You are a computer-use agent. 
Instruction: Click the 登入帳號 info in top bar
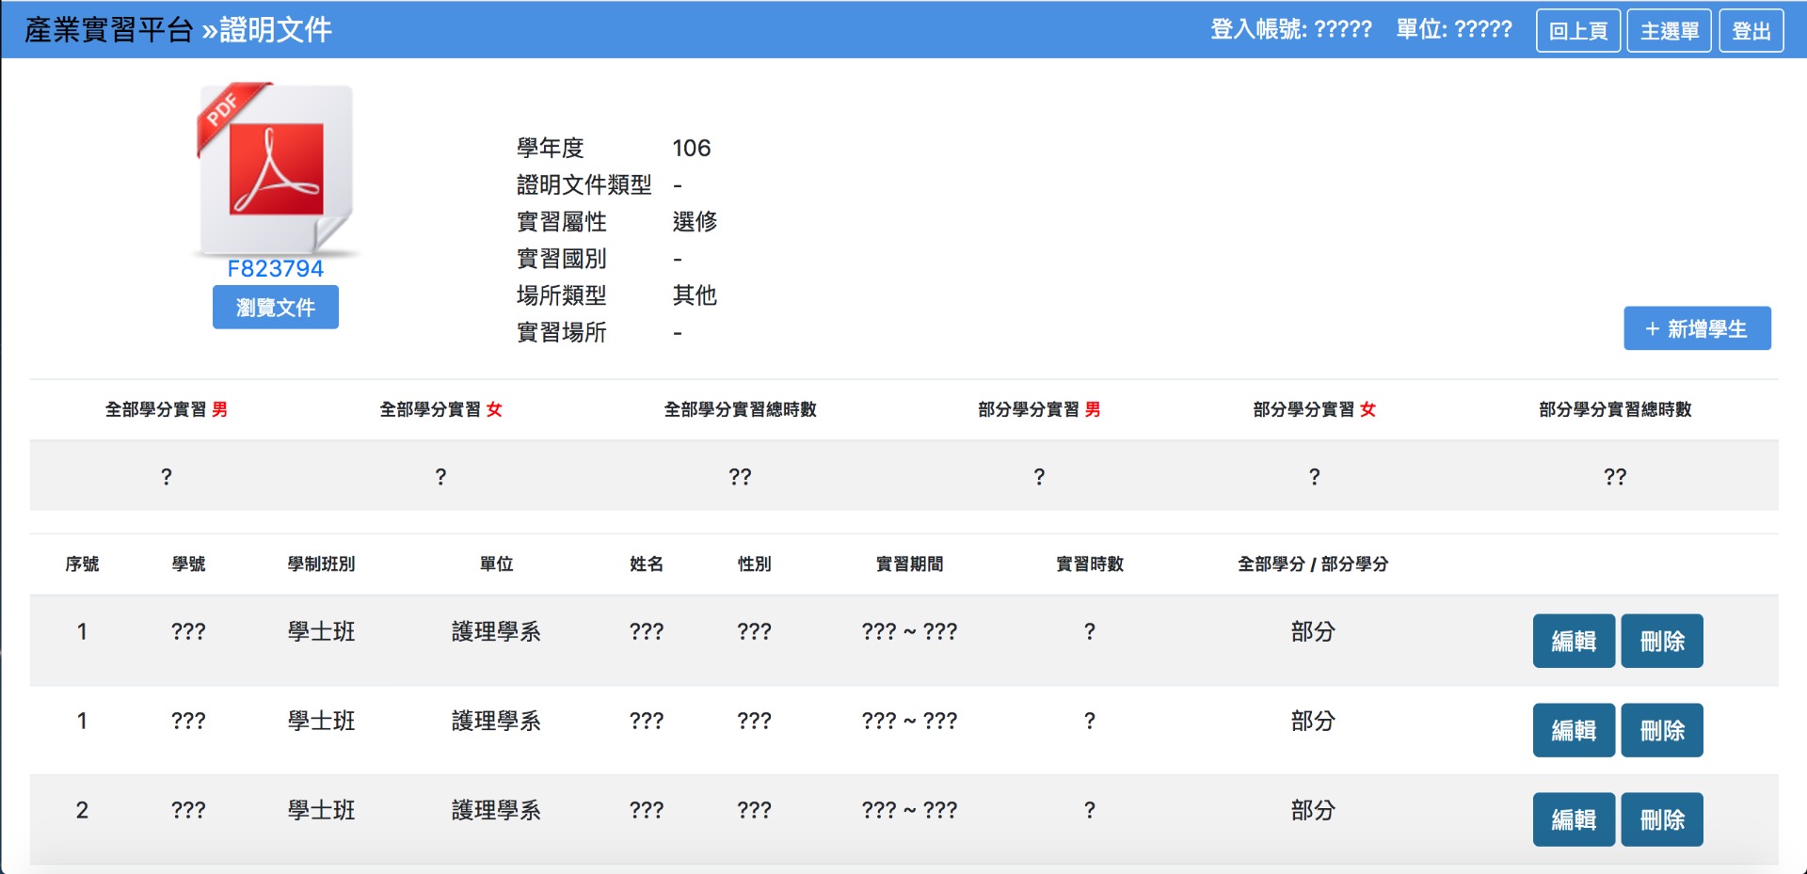tap(1288, 29)
